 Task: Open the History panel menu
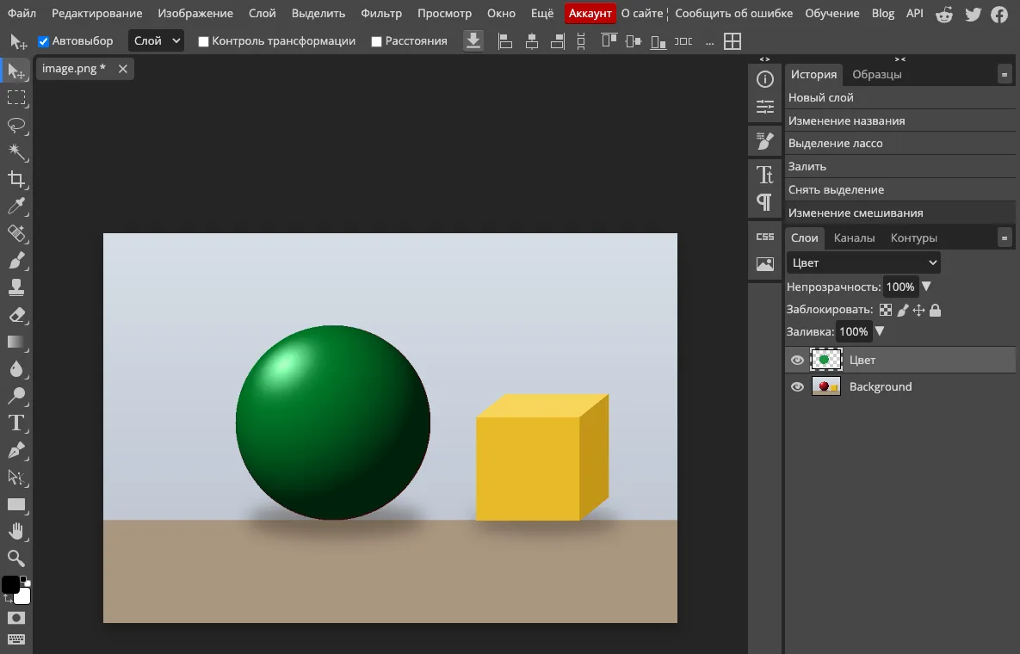(1005, 75)
